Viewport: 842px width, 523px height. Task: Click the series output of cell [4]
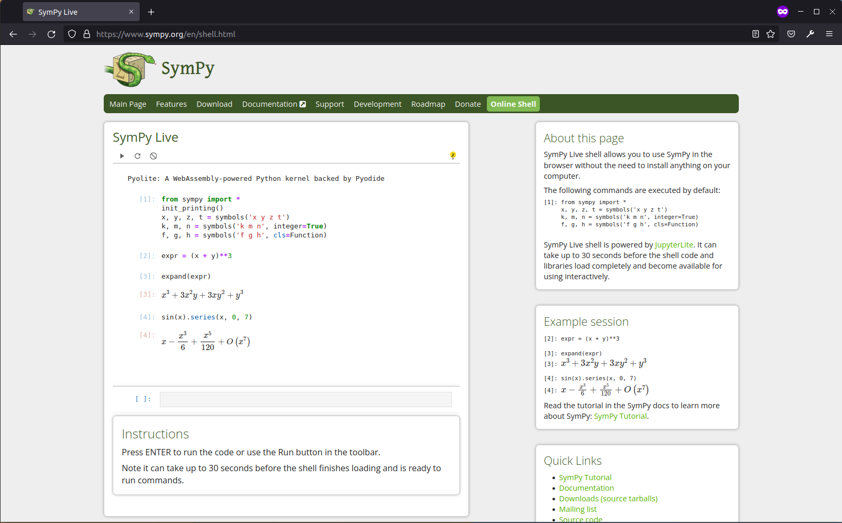coord(206,342)
